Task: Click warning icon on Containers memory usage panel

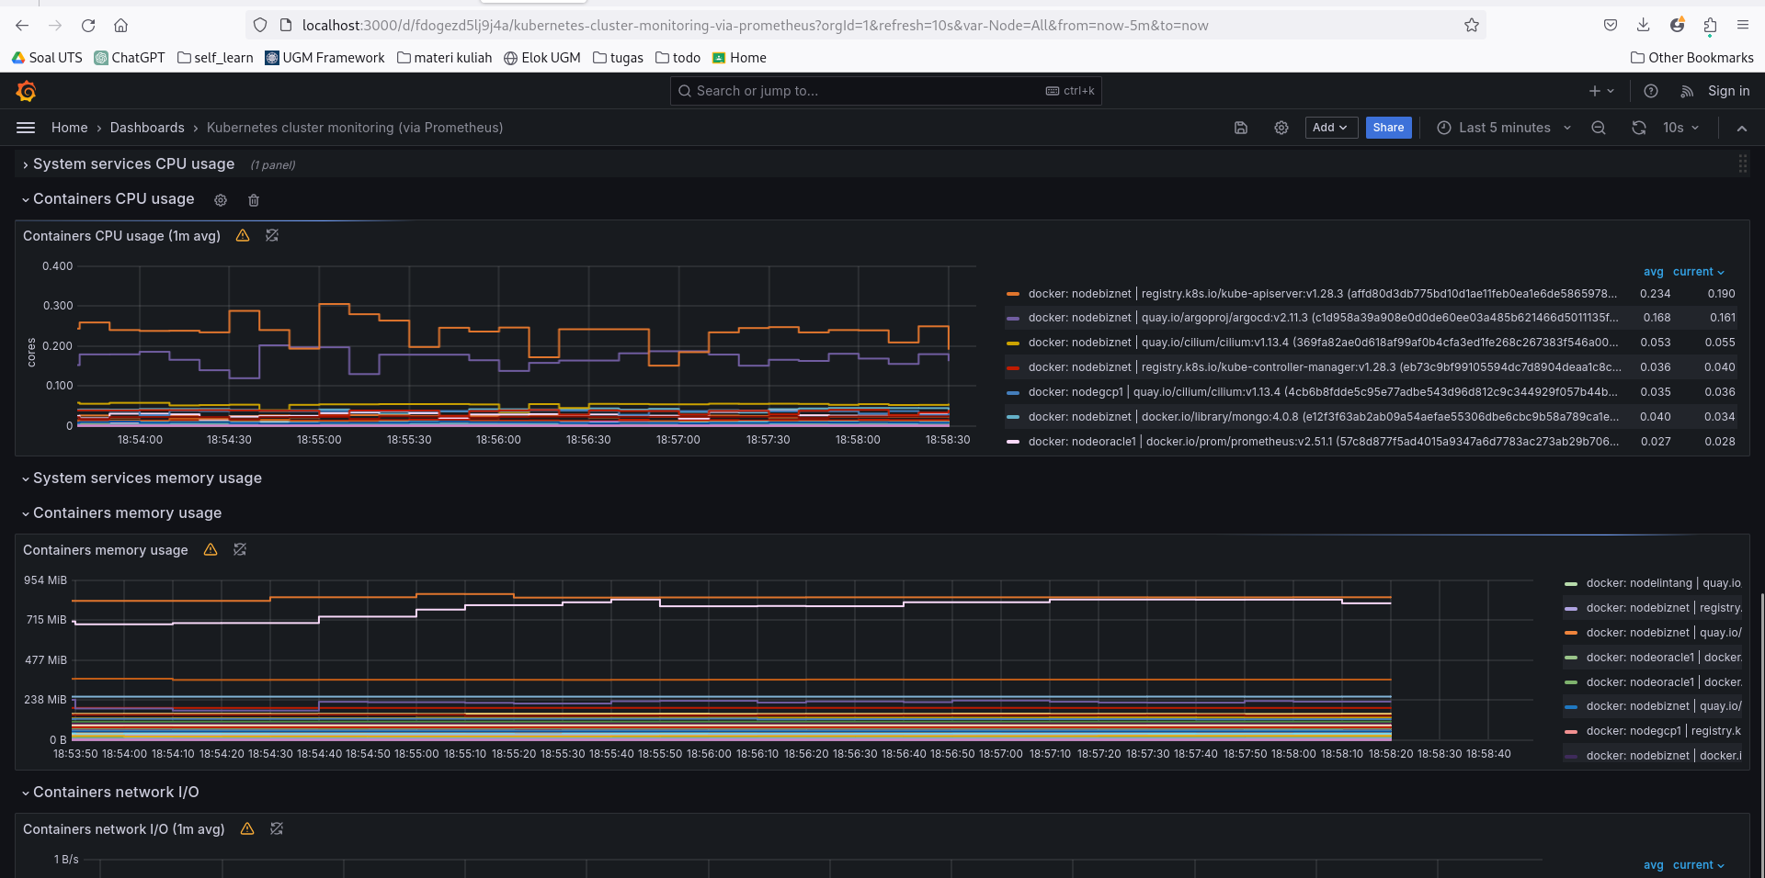Action: click(211, 549)
